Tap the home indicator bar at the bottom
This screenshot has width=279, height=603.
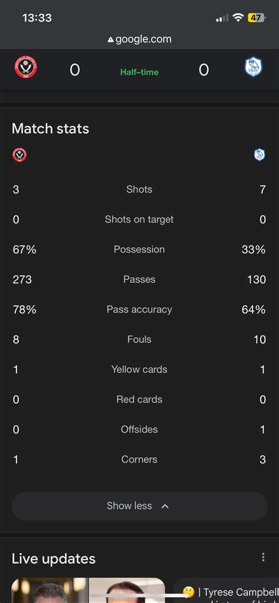click(x=139, y=596)
